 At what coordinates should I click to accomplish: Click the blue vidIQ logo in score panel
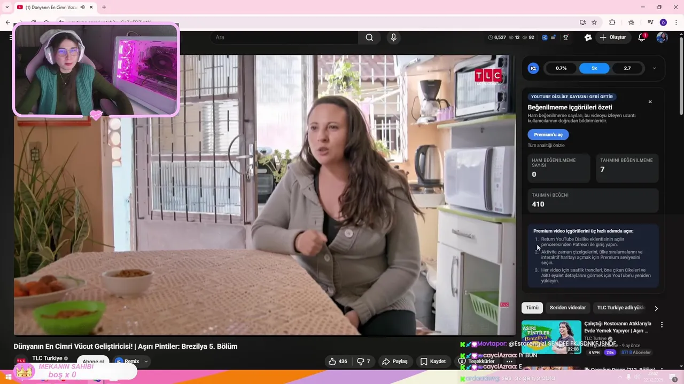533,68
